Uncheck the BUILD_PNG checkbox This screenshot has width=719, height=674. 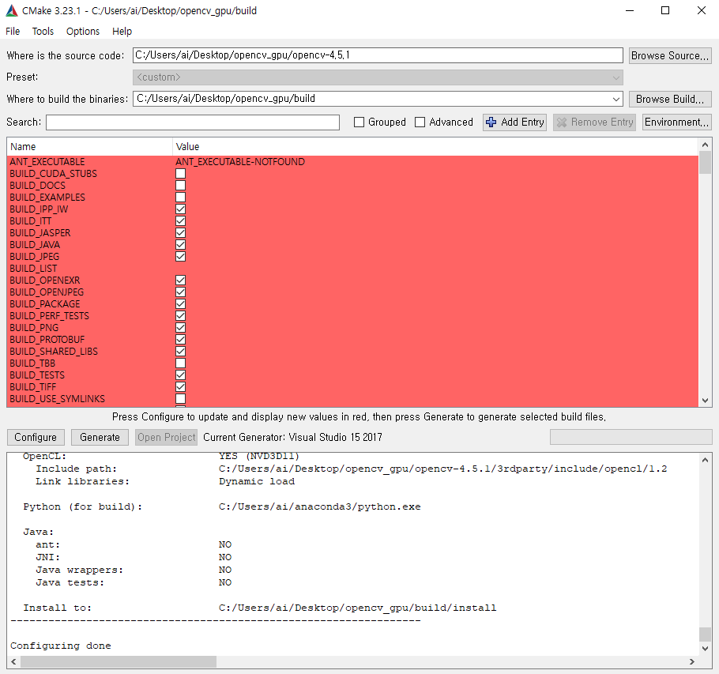[x=181, y=328]
